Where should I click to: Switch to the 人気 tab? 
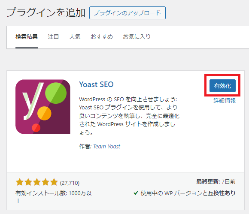75,37
